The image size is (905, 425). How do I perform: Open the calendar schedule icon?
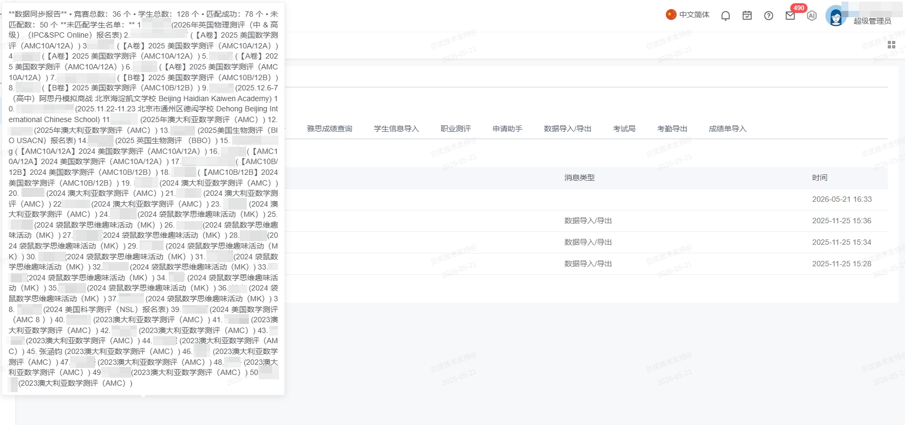pyautogui.click(x=747, y=16)
